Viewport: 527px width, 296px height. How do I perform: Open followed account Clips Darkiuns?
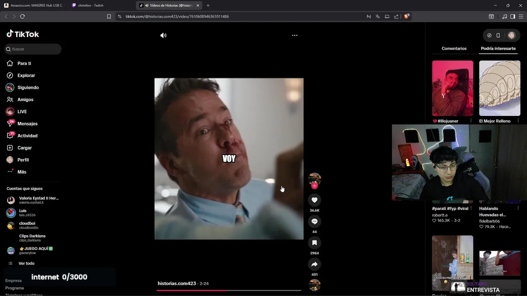click(x=33, y=238)
